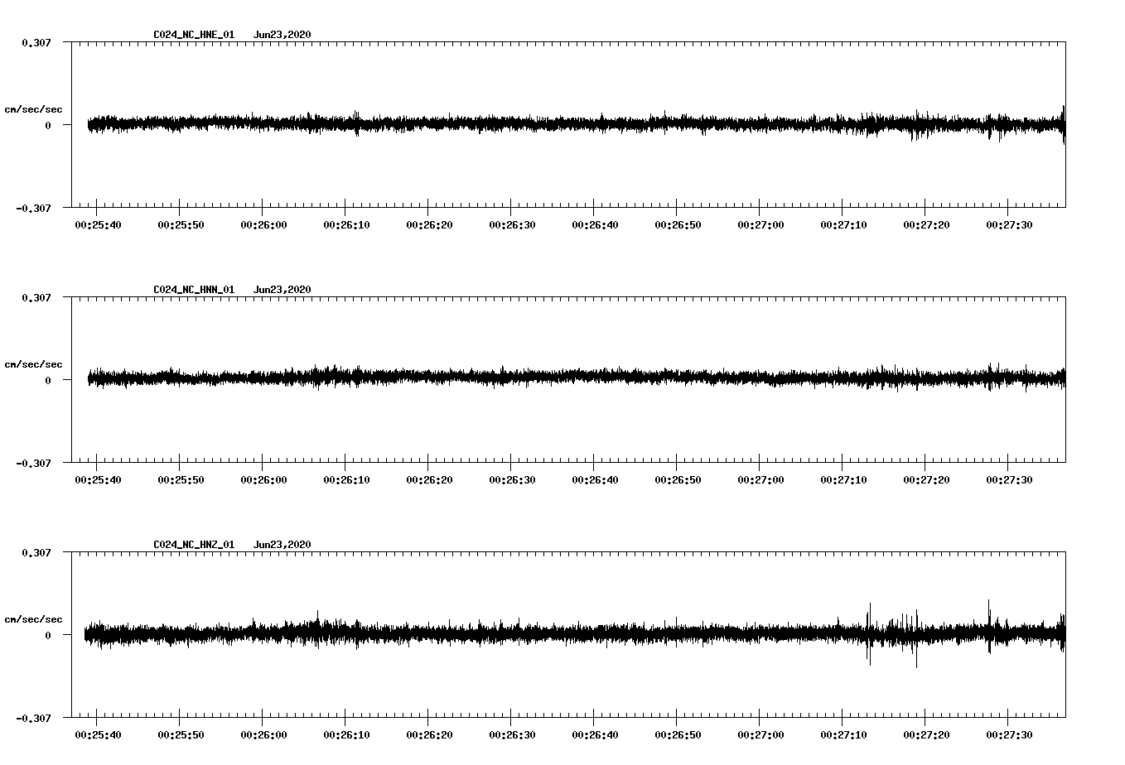
Task: Click the zero axis label on HNN plot
Action: (48, 380)
